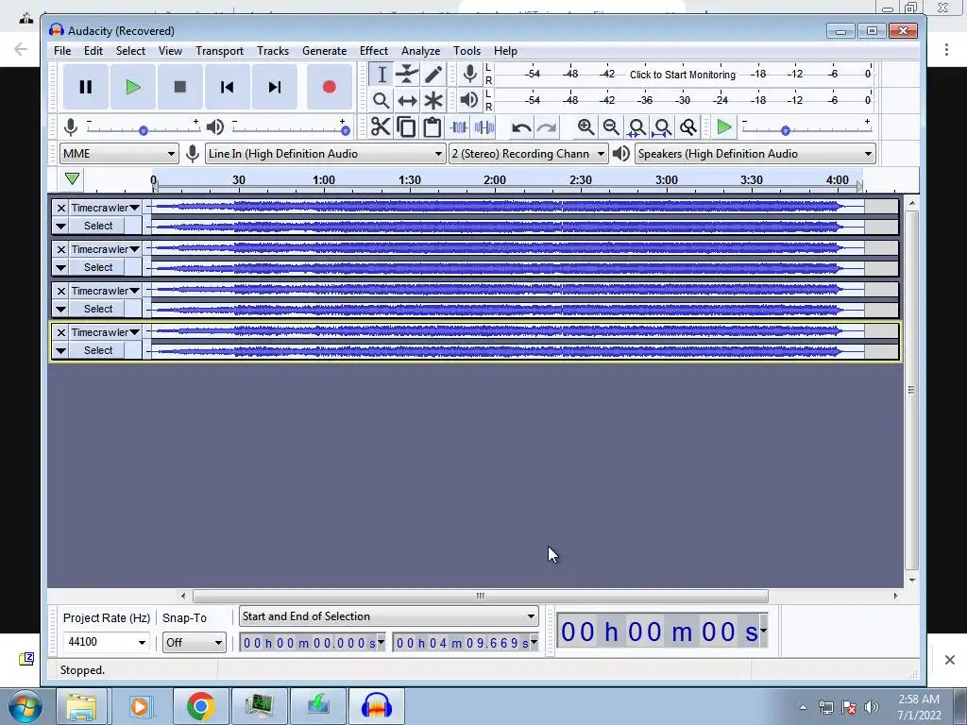
Task: Click Fit Project to Width icon
Action: pos(662,127)
